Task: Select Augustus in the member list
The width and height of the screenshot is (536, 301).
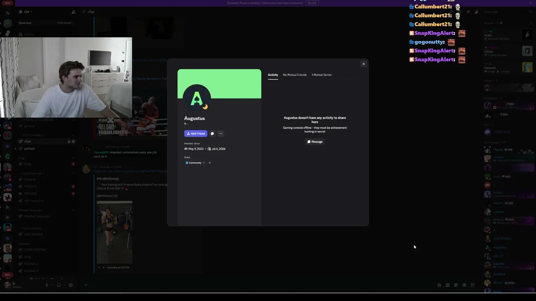Action: pyautogui.click(x=508, y=247)
